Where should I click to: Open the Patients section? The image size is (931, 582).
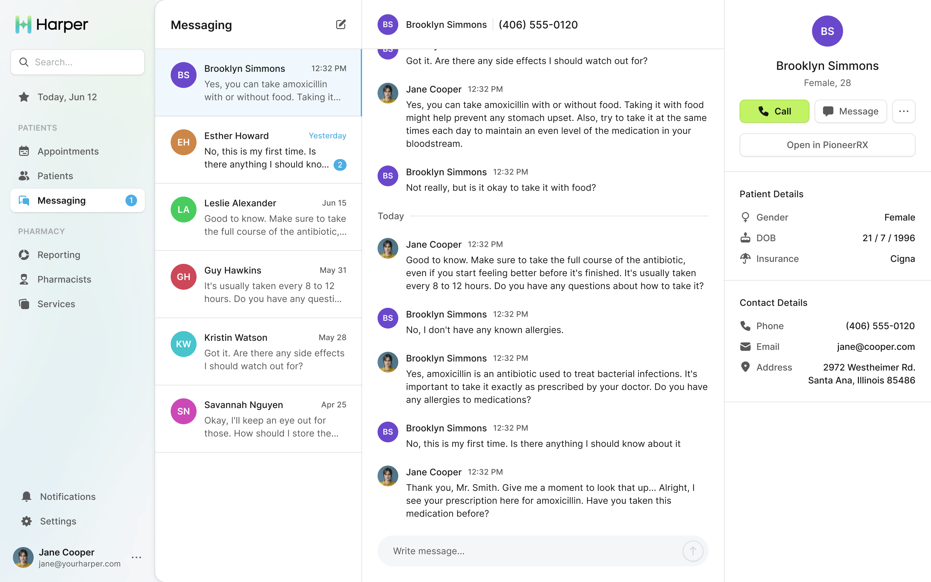click(55, 176)
